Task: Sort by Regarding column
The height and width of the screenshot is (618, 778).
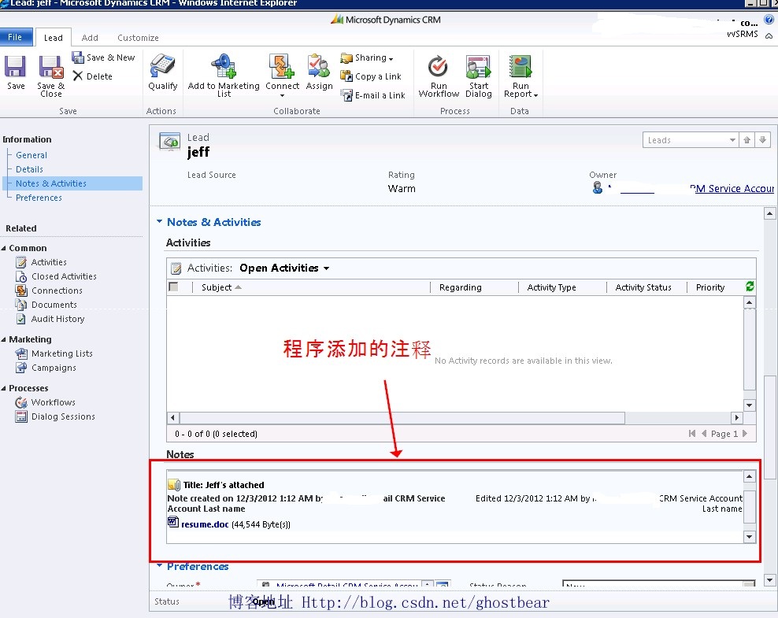Action: [x=461, y=287]
